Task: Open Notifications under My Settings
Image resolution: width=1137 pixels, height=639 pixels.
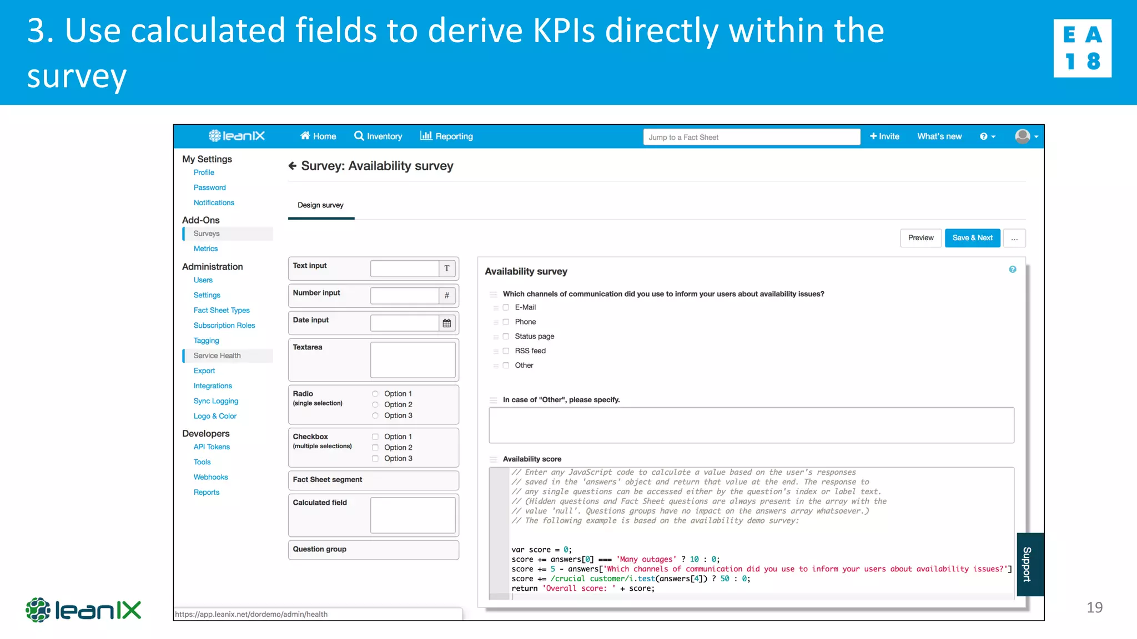Action: [214, 202]
